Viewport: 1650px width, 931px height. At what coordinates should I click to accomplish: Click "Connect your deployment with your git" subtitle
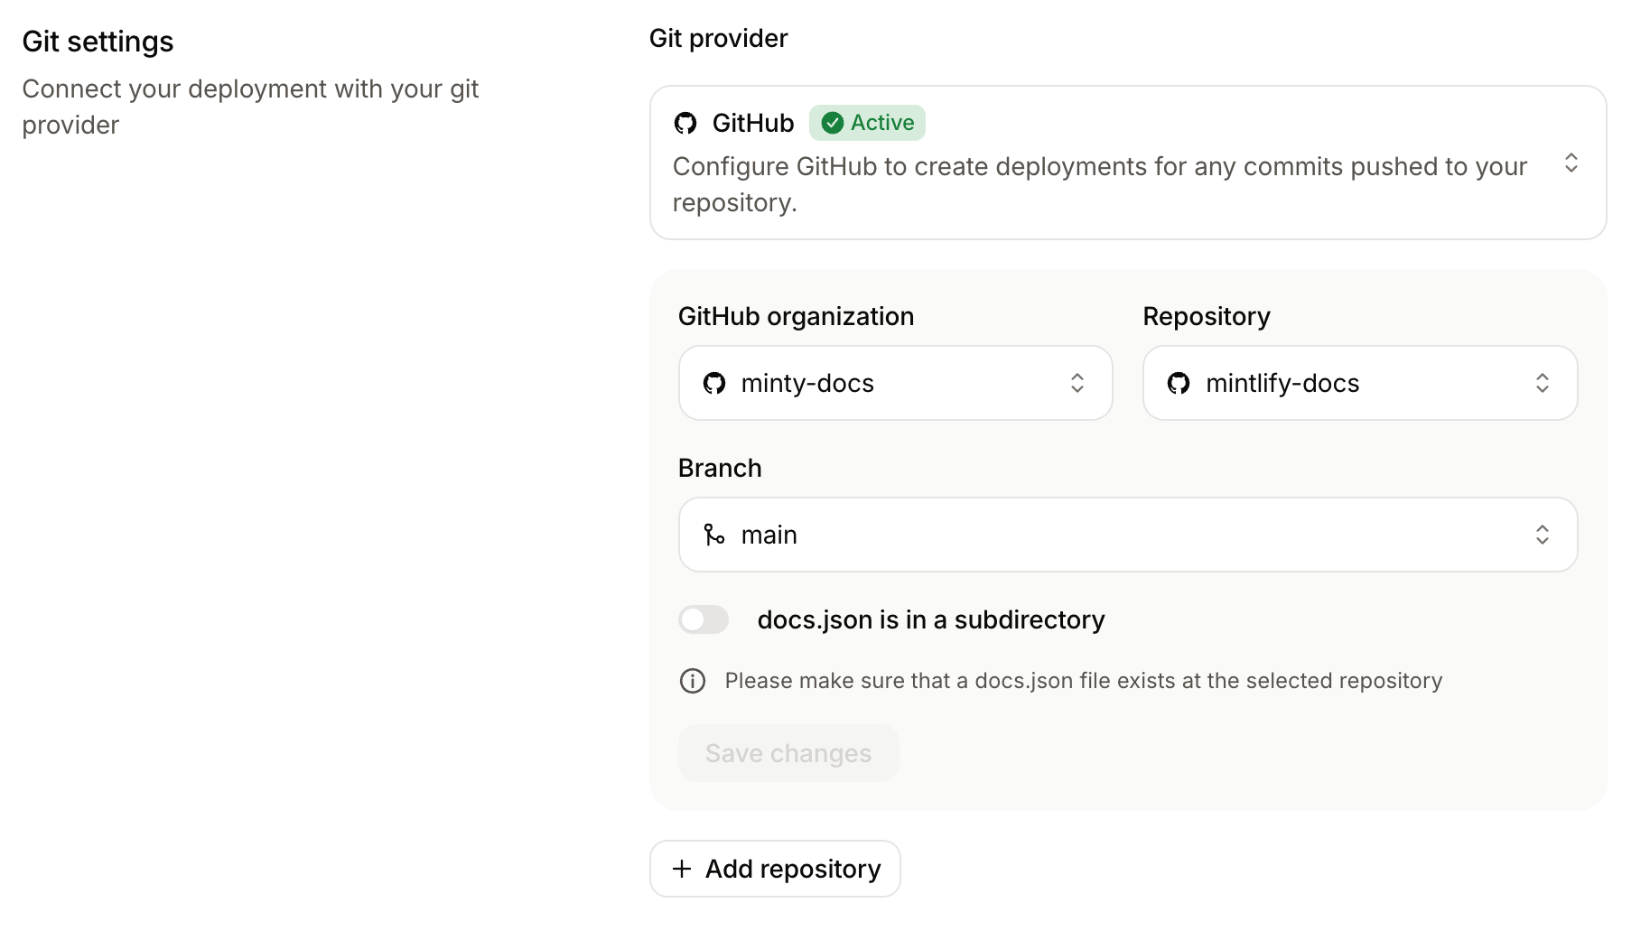click(x=250, y=107)
